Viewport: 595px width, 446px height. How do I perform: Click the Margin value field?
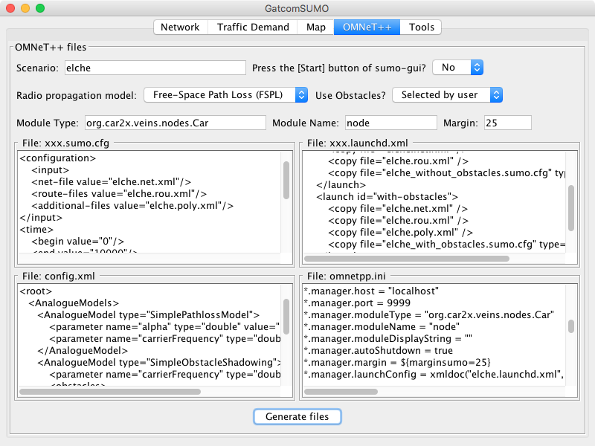(x=507, y=123)
